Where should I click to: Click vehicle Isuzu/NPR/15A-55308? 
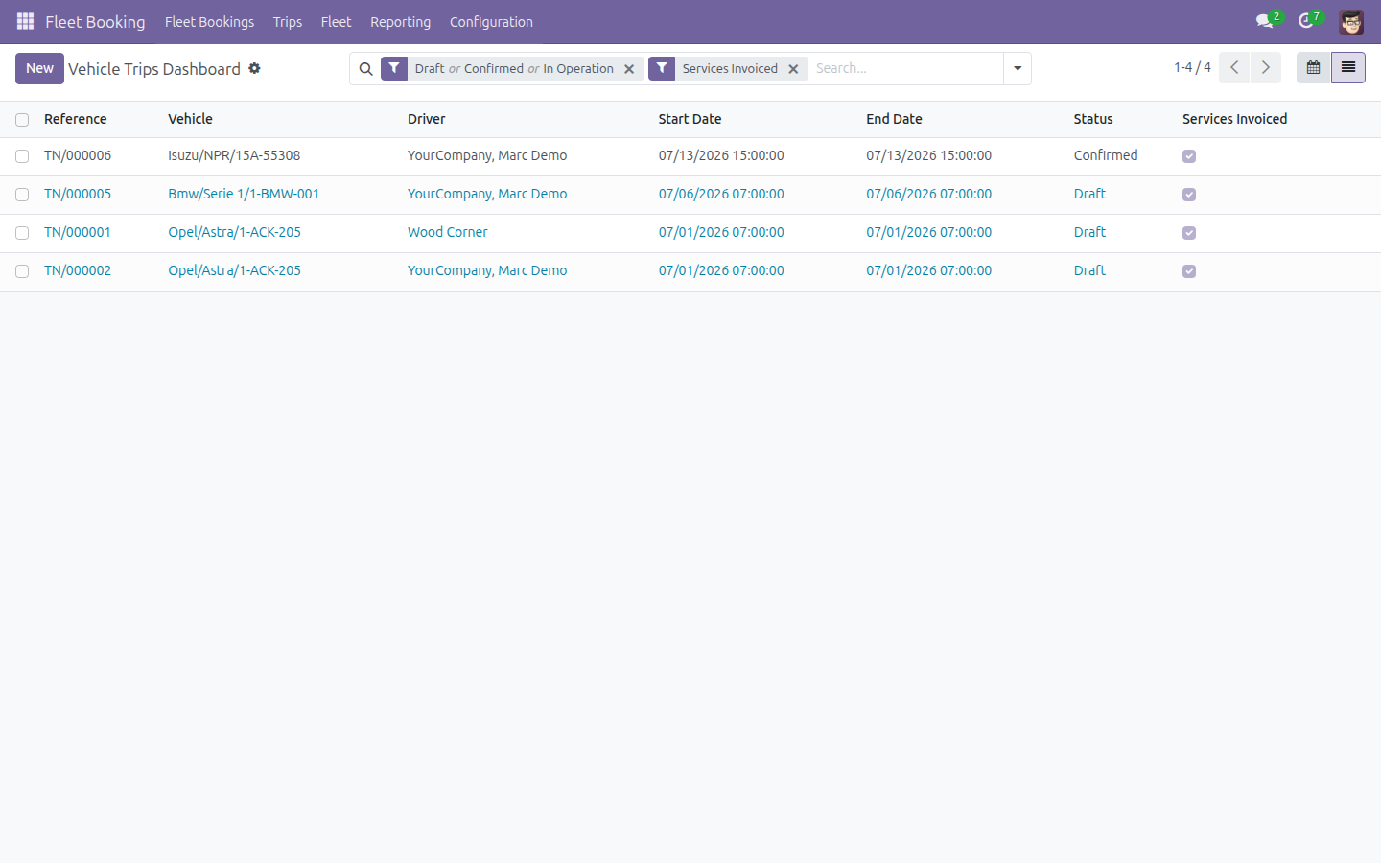(234, 155)
